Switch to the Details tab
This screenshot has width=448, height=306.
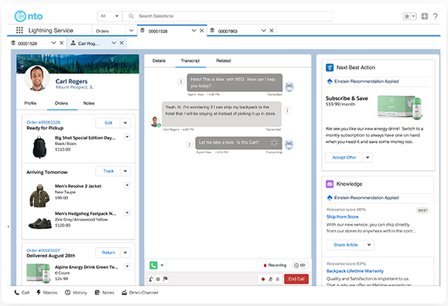159,61
